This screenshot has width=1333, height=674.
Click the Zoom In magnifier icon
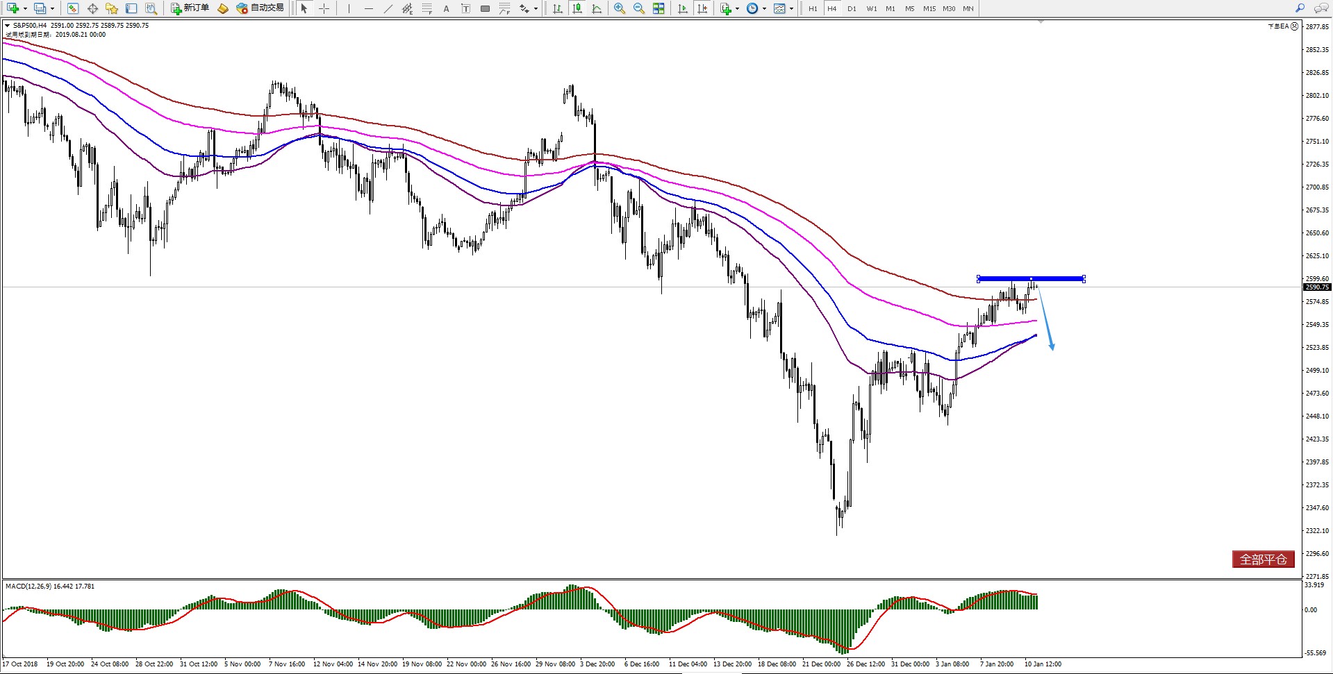pyautogui.click(x=619, y=8)
